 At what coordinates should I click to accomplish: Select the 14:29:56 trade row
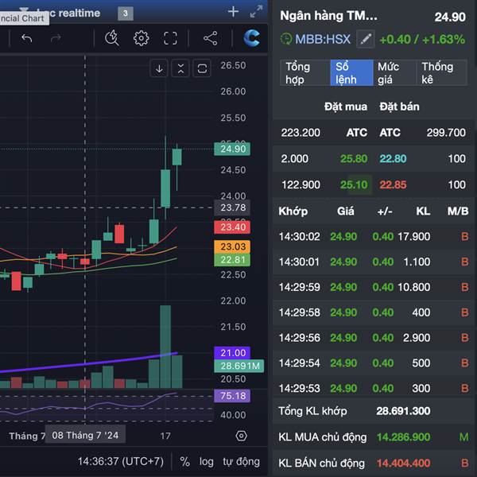tap(374, 338)
